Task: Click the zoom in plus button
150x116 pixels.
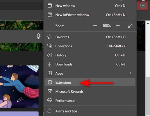Action: 118,26
